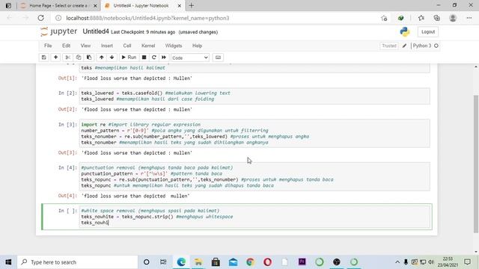Click the Logout button
The image size is (479, 269).
click(x=427, y=31)
